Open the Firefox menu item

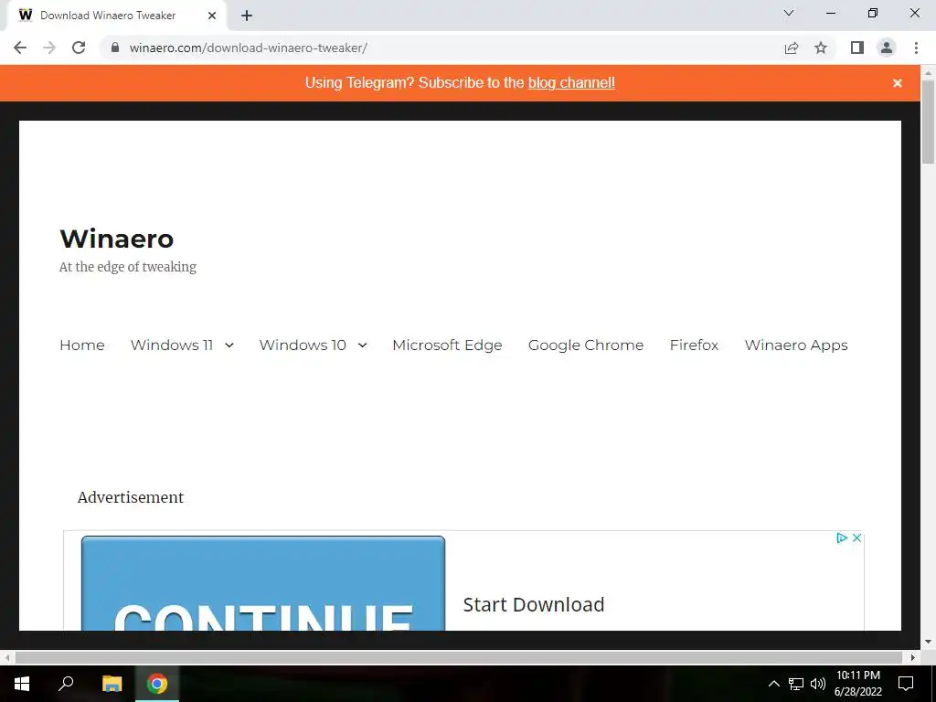tap(695, 345)
